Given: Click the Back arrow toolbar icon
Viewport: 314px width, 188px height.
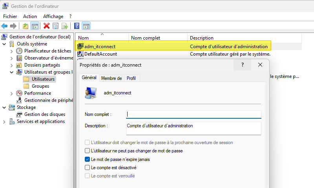Looking at the screenshot, I should [4, 26].
